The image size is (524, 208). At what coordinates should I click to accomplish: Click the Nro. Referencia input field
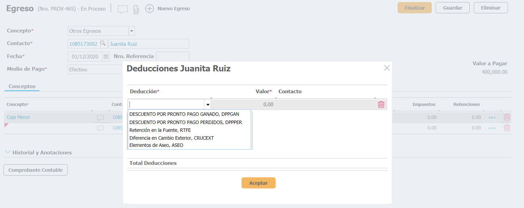tap(172, 56)
